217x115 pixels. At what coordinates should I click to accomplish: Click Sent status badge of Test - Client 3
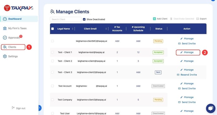(158, 72)
